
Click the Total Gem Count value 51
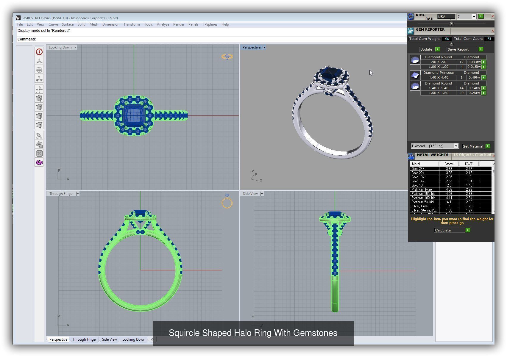[489, 39]
